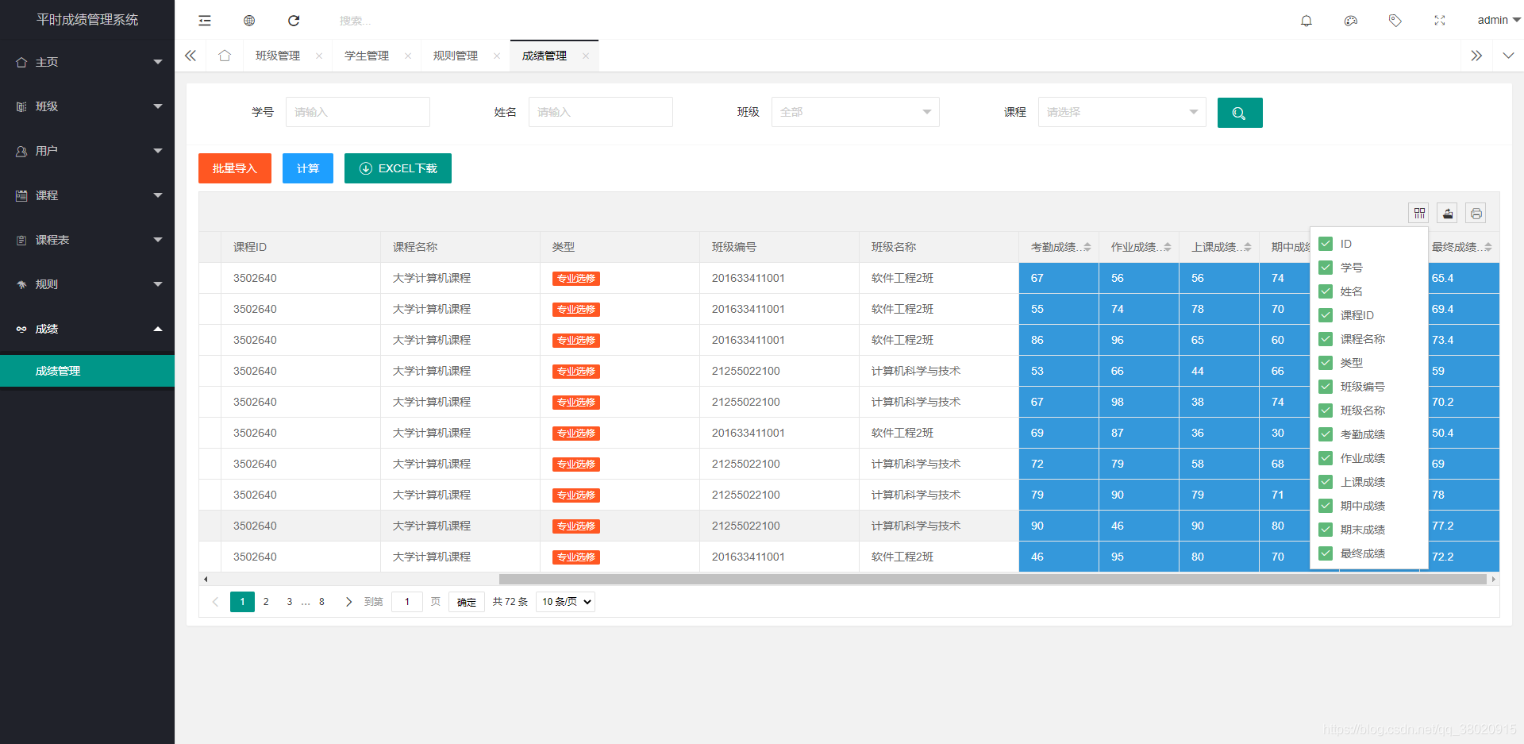Click the horizontal table scrollbar

coord(992,580)
